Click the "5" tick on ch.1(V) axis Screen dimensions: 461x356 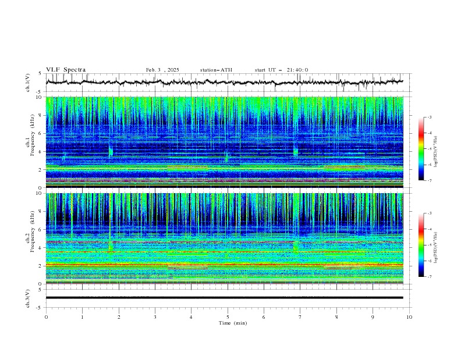(40, 73)
